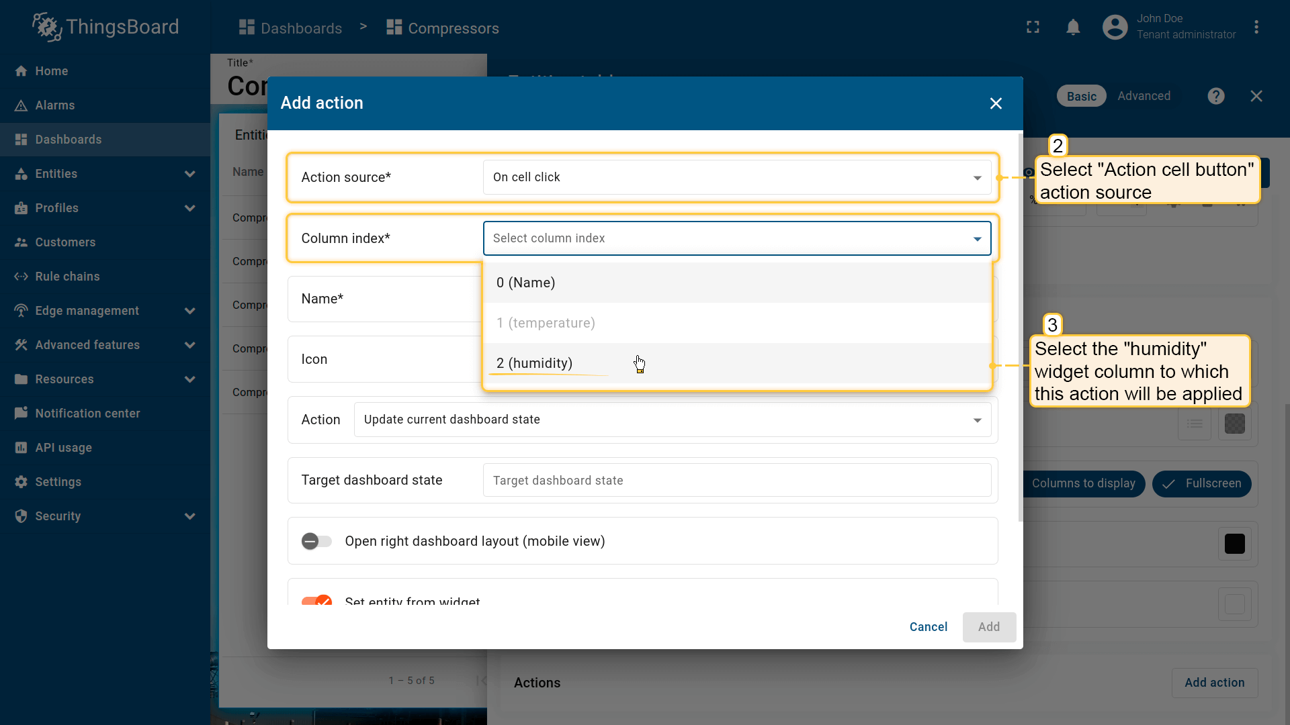Select the 2 (humidity) column option
This screenshot has height=725, width=1290.
(535, 363)
